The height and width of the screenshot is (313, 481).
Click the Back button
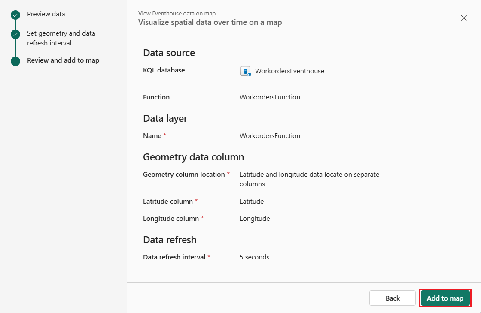click(x=392, y=298)
